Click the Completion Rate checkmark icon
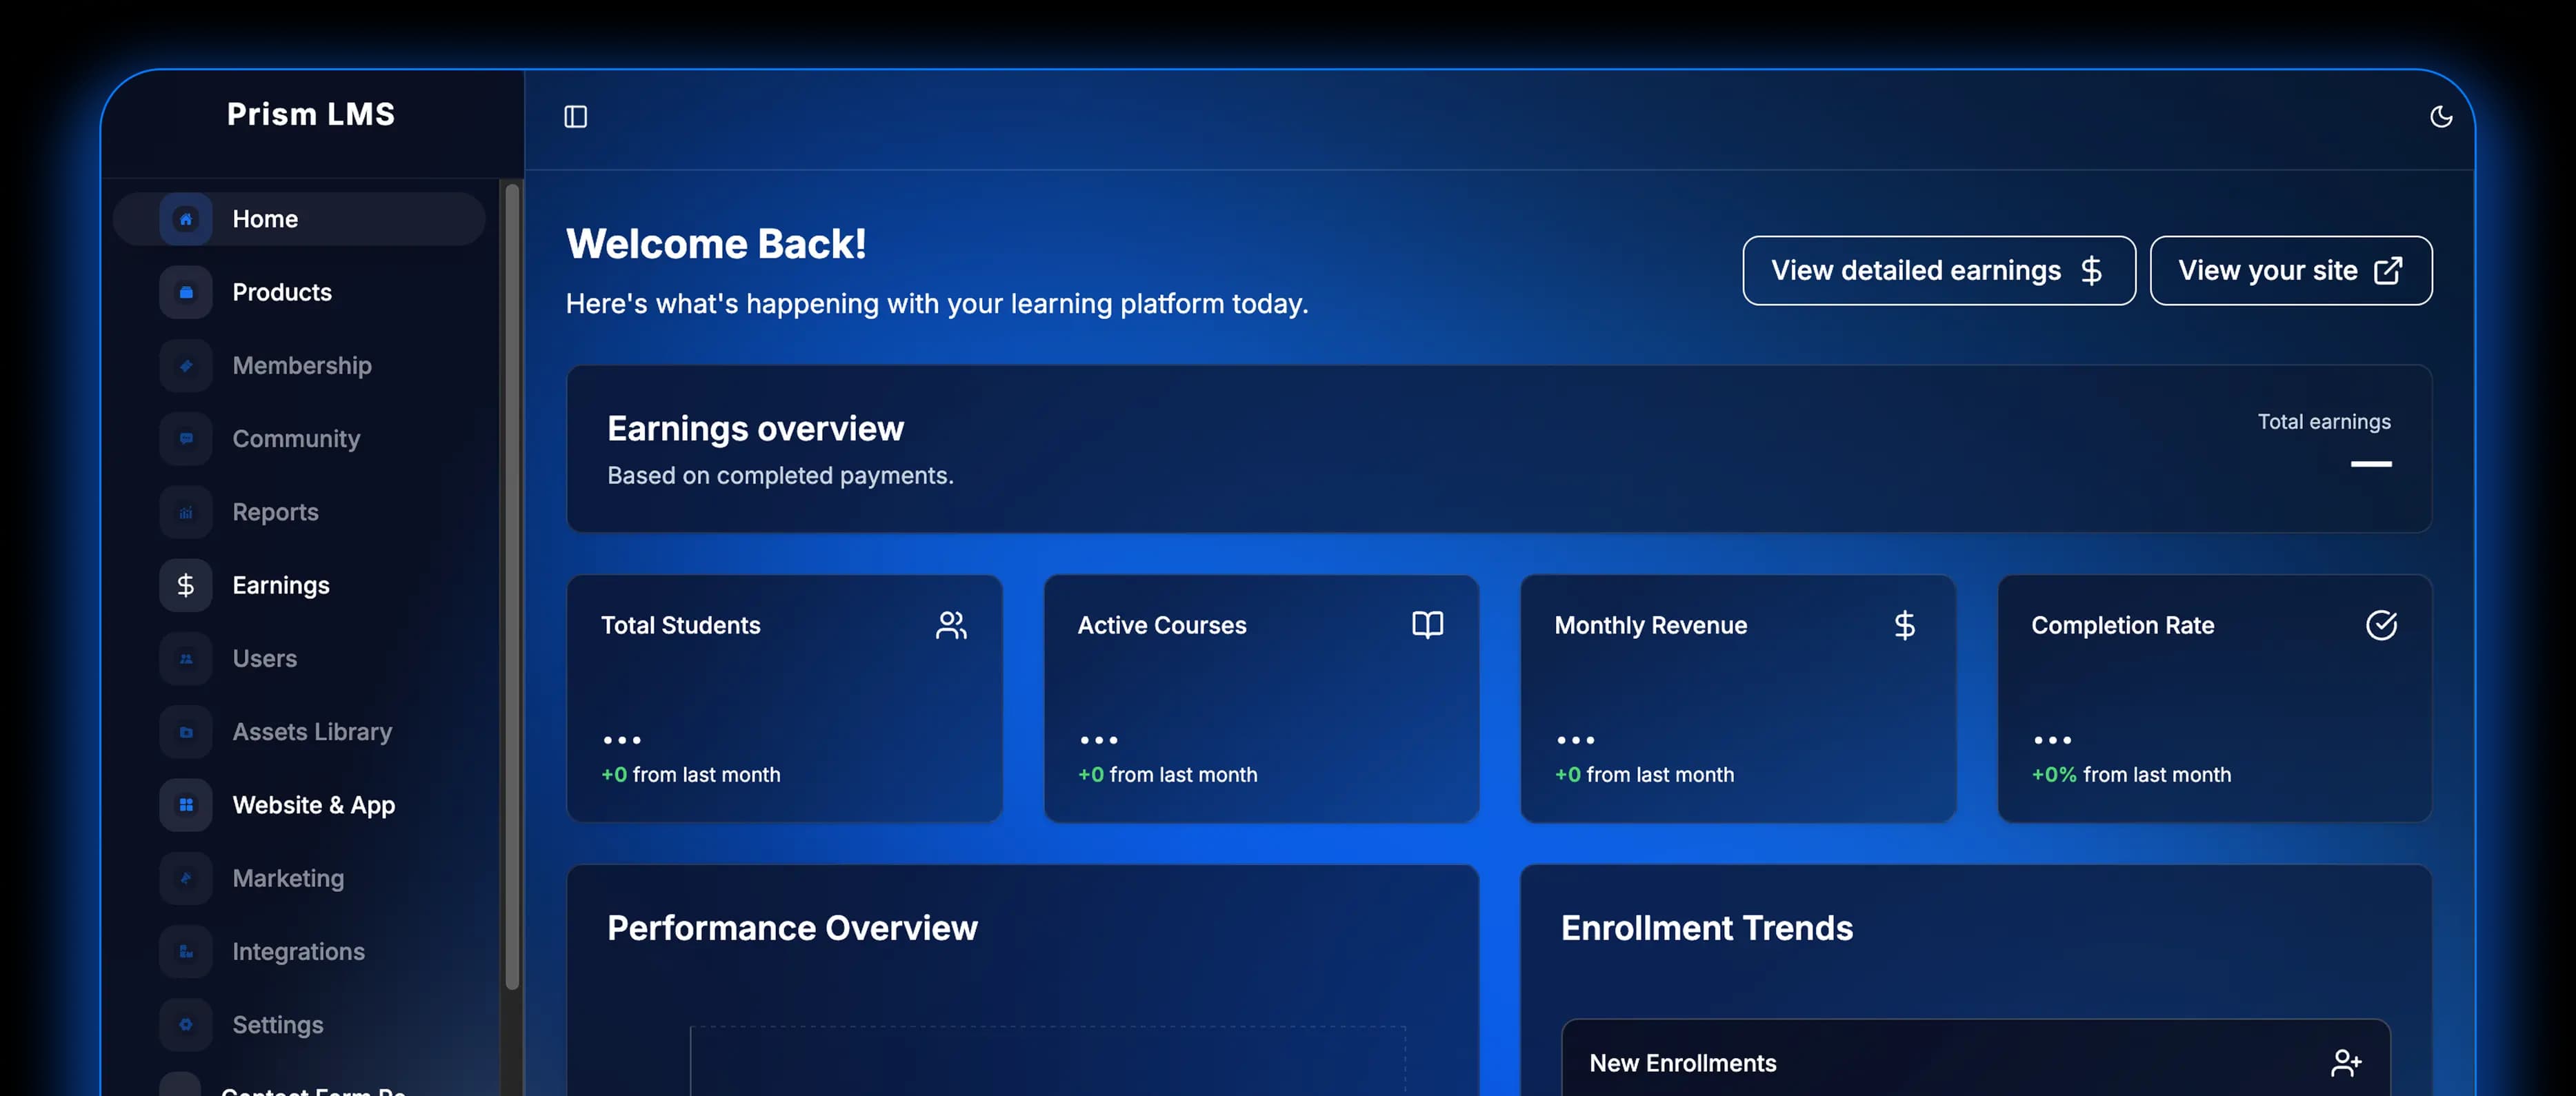The image size is (2576, 1096). (2381, 625)
